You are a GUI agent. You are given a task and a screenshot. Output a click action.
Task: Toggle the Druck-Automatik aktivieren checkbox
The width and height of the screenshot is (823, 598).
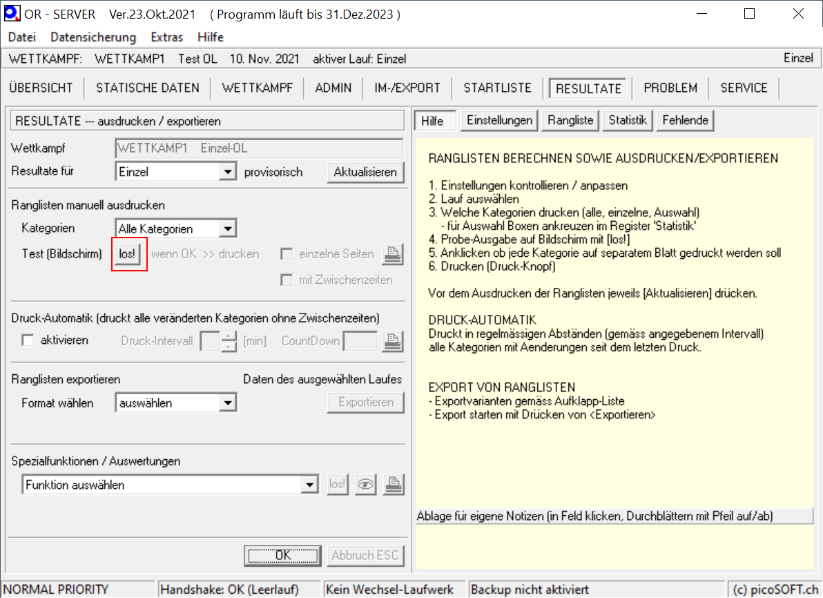tap(28, 340)
